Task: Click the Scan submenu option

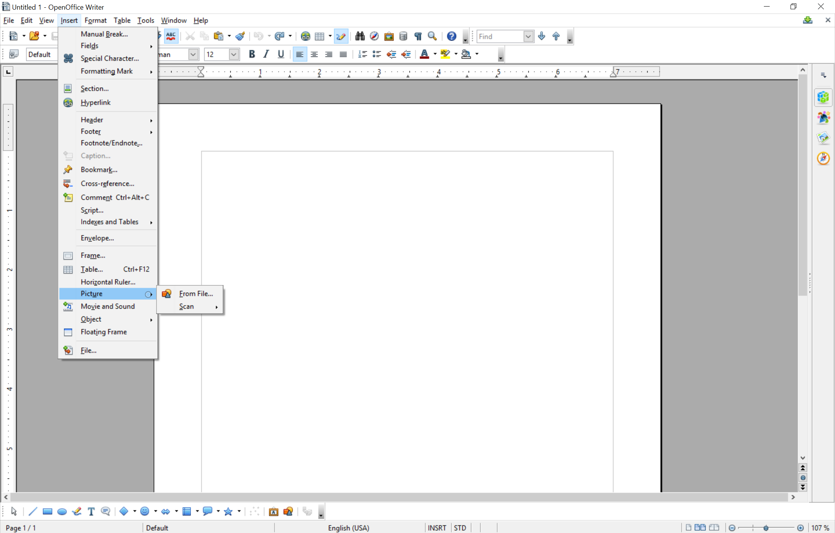Action: 186,306
